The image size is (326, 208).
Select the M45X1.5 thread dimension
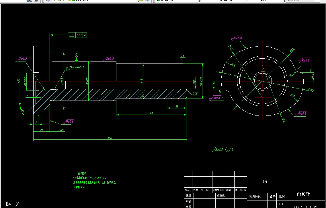[201, 81]
